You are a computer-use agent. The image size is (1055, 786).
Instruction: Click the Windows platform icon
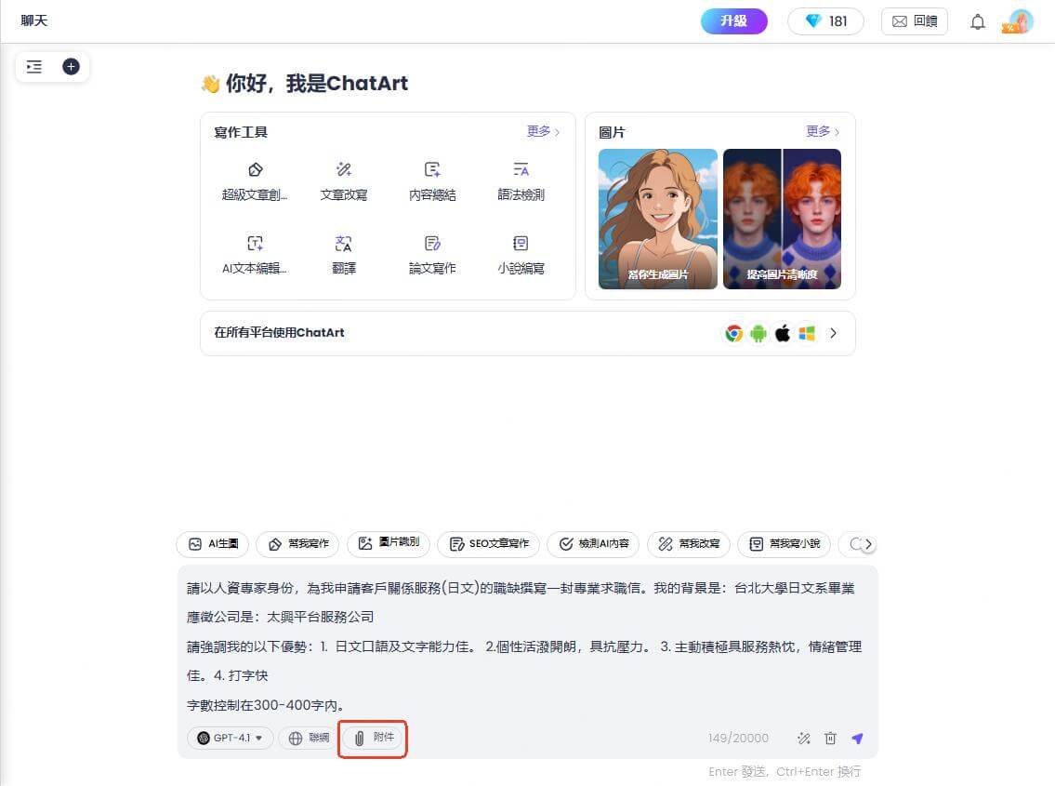pyautogui.click(x=807, y=333)
